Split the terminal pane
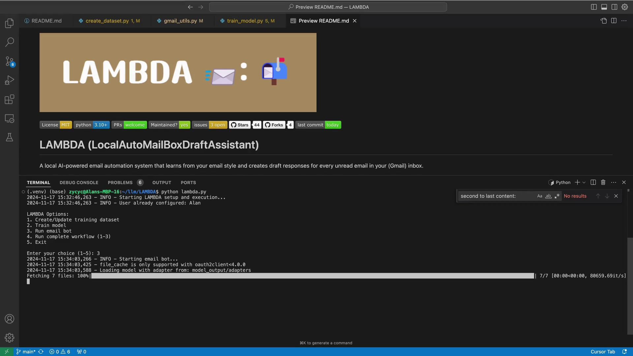The image size is (633, 356). click(593, 183)
